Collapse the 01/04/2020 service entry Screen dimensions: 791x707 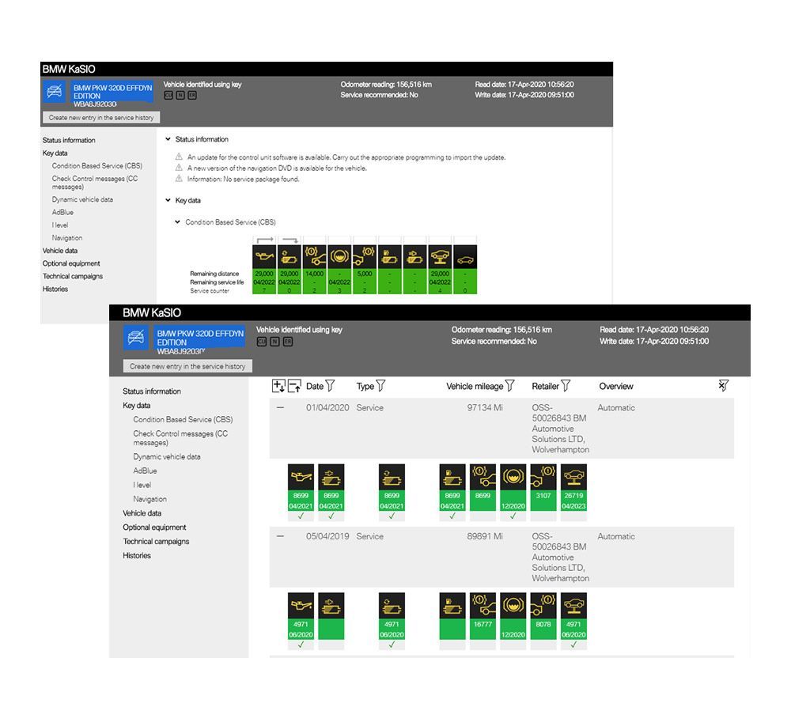click(x=281, y=407)
